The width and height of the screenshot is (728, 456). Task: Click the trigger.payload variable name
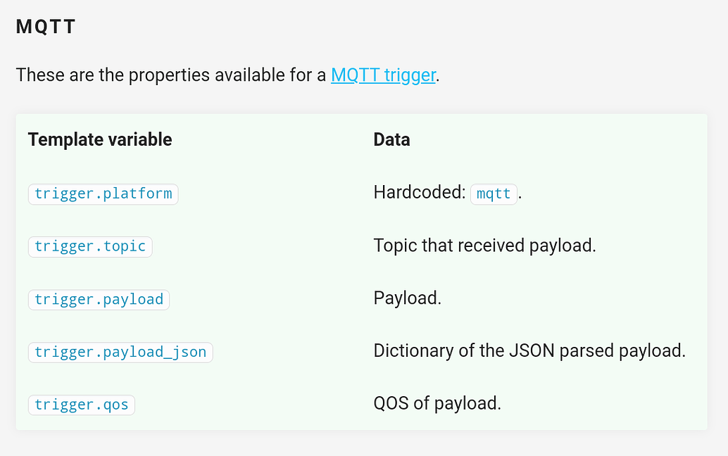pos(99,299)
